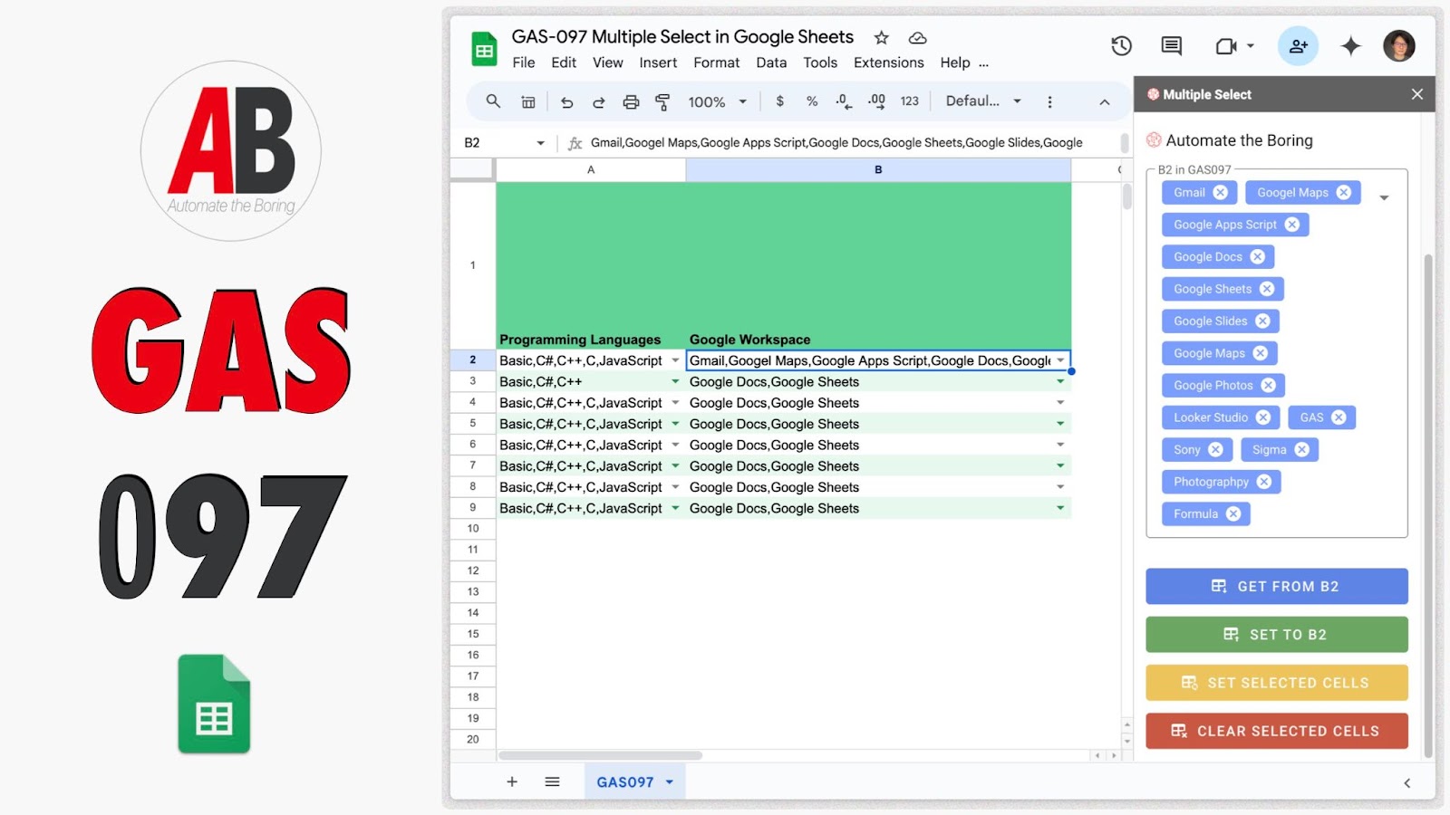Open the Insert menu

[658, 62]
